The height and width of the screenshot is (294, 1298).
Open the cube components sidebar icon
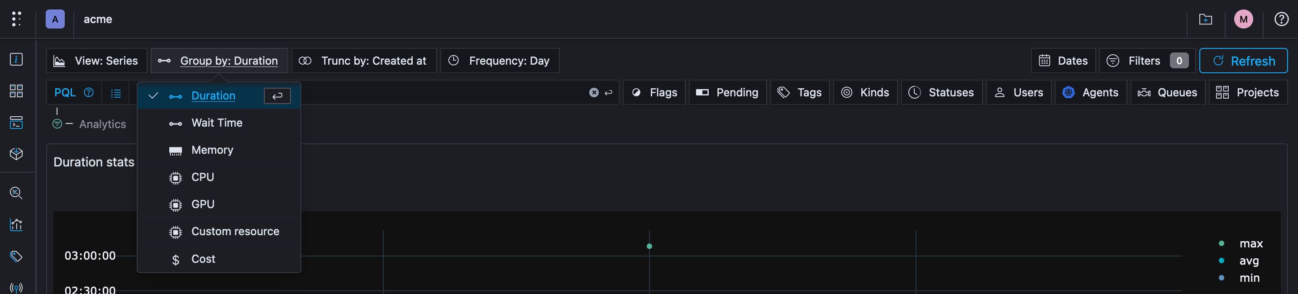16,153
